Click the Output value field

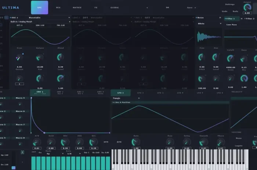[247, 13]
